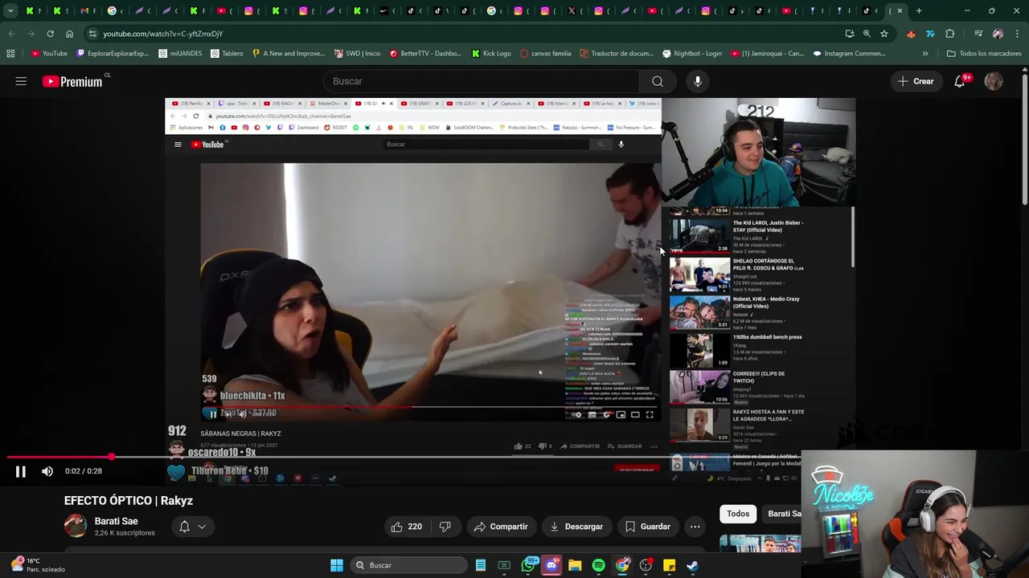Open Discord from the taskbar
The height and width of the screenshot is (578, 1029).
click(551, 565)
